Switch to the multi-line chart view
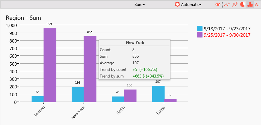This screenshot has height=125, width=261. (235, 5)
